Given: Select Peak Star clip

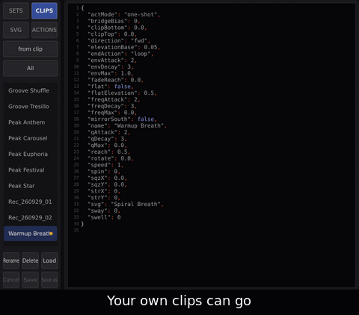Looking at the screenshot, I should point(31,186).
